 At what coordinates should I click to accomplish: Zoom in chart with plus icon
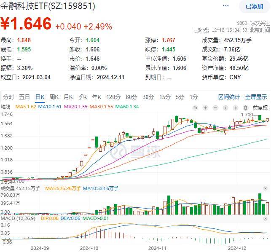(x=205, y=108)
